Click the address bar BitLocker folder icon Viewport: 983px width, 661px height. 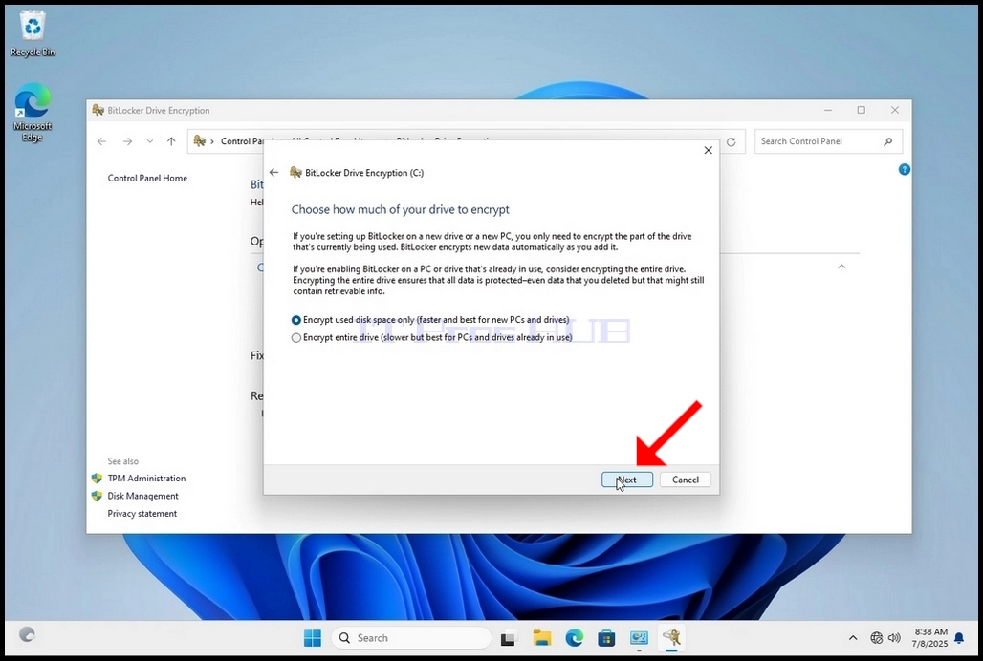[200, 141]
